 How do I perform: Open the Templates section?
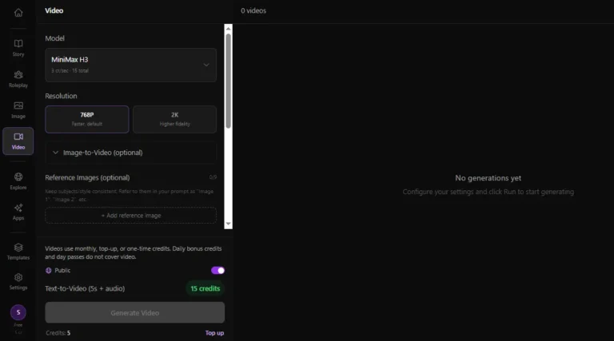click(x=18, y=252)
